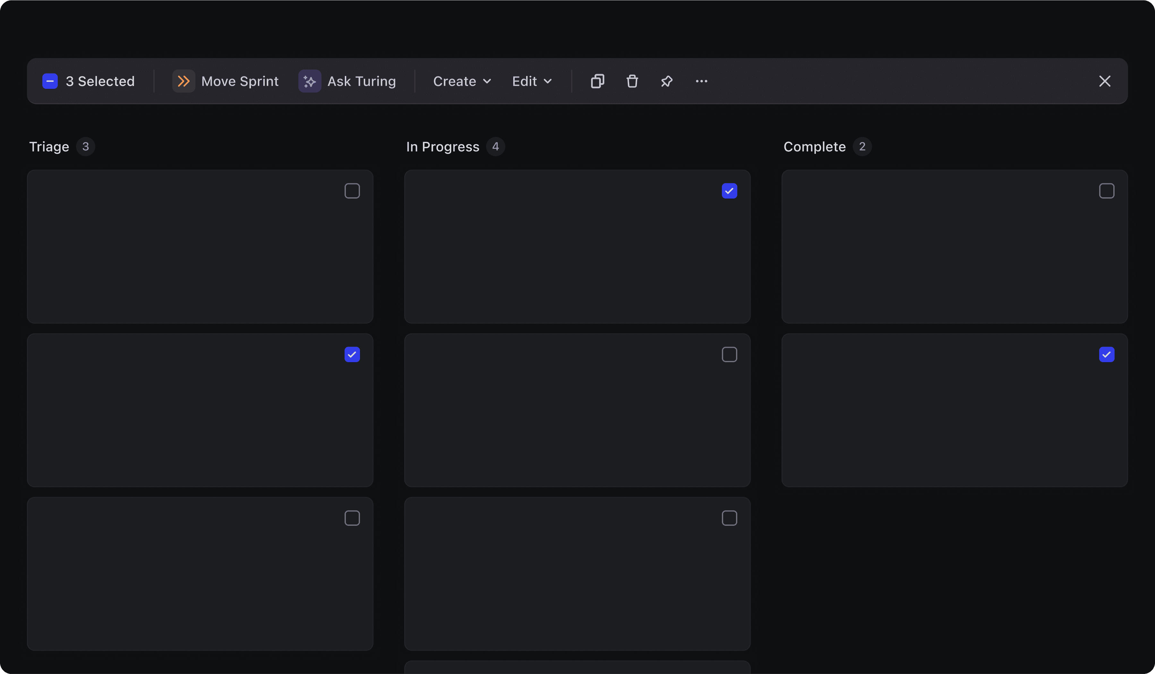Dismiss the selection toolbar with X
The height and width of the screenshot is (674, 1155).
tap(1105, 81)
